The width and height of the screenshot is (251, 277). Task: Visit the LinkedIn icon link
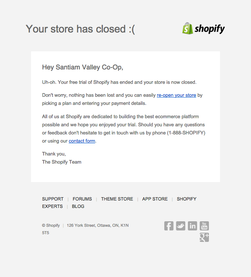coord(192,226)
